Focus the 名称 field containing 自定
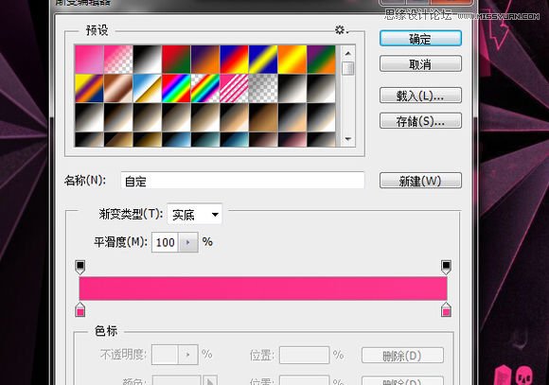 (242, 181)
